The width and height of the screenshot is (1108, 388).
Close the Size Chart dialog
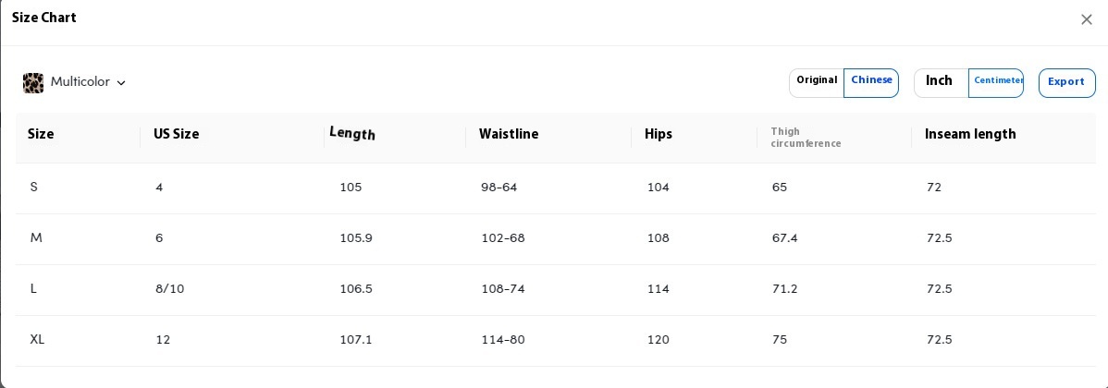pos(1087,19)
